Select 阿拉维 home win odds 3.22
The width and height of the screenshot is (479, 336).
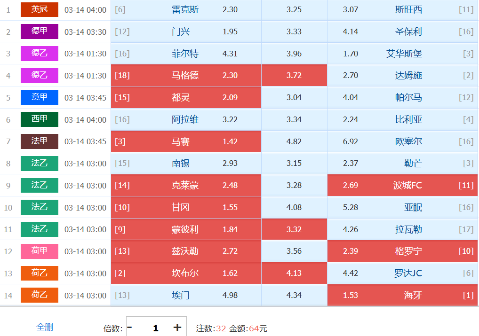click(x=186, y=119)
